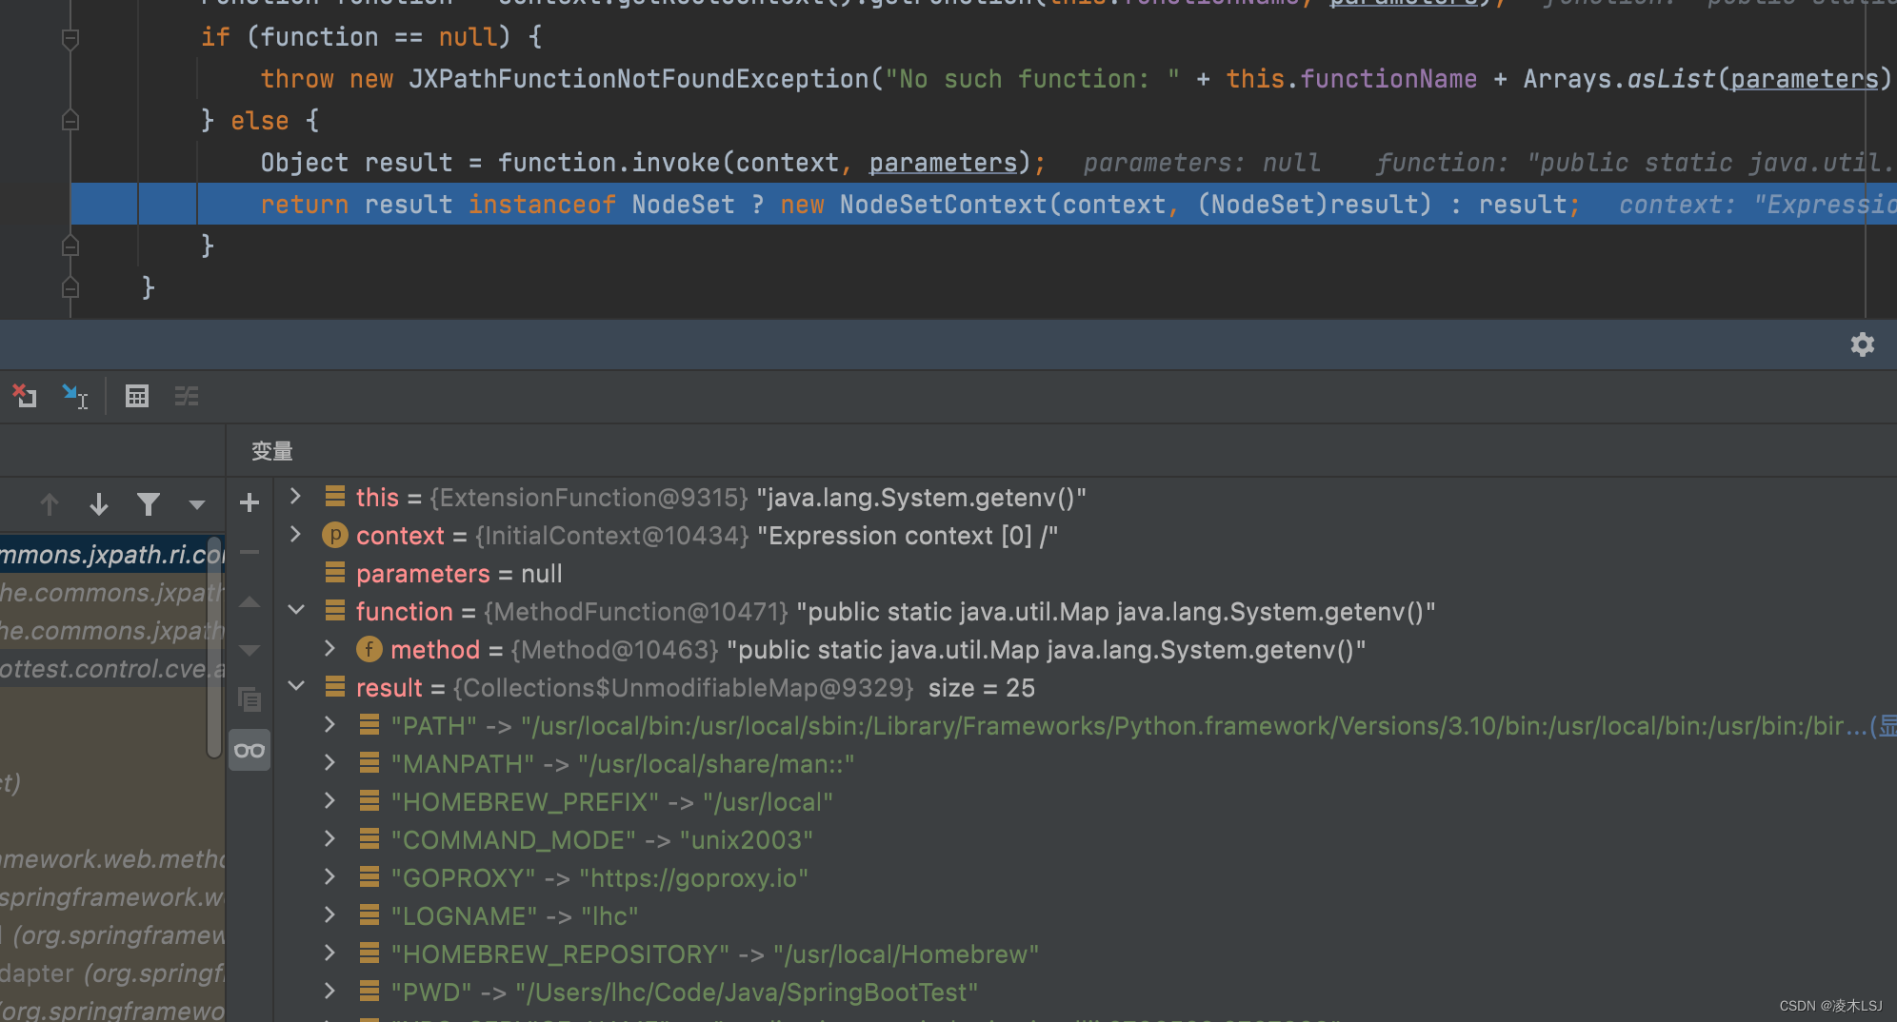Select the "MANPATH" /usr/local/share/man entry text
Image resolution: width=1897 pixels, height=1022 pixels.
click(x=623, y=764)
